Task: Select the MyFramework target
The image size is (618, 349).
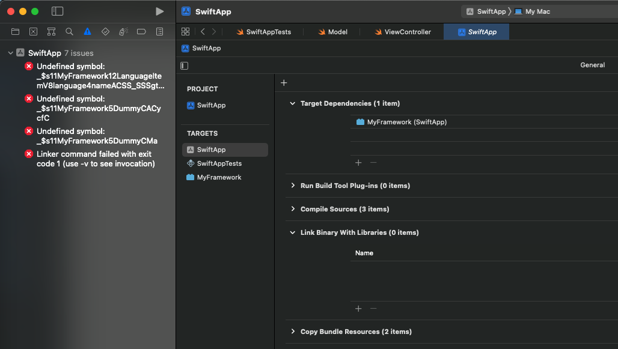Action: click(219, 177)
